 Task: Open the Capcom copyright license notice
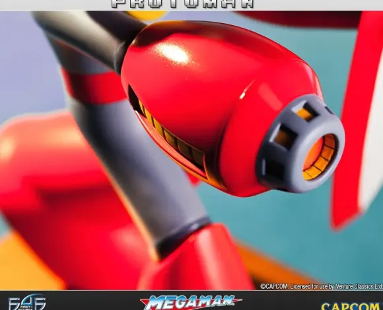click(x=321, y=286)
